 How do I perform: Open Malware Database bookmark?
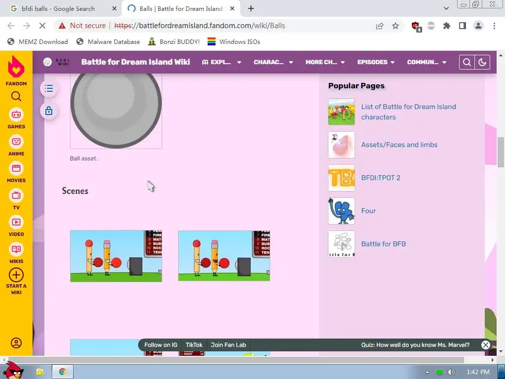(x=108, y=41)
